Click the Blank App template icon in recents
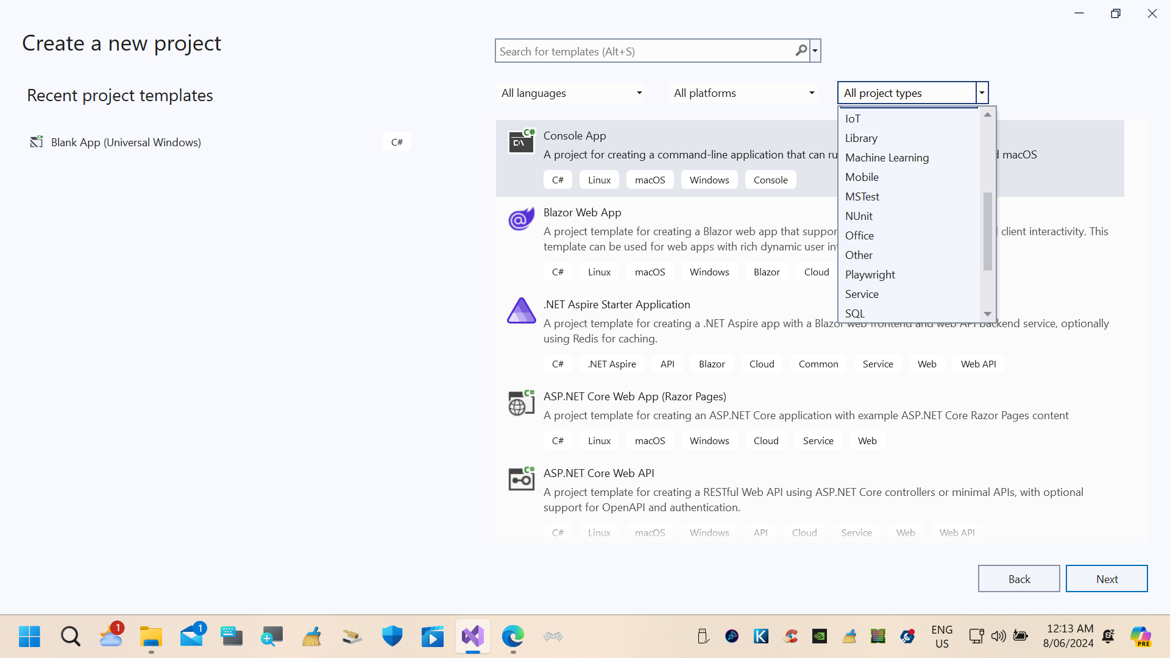This screenshot has width=1170, height=658. [x=37, y=142]
